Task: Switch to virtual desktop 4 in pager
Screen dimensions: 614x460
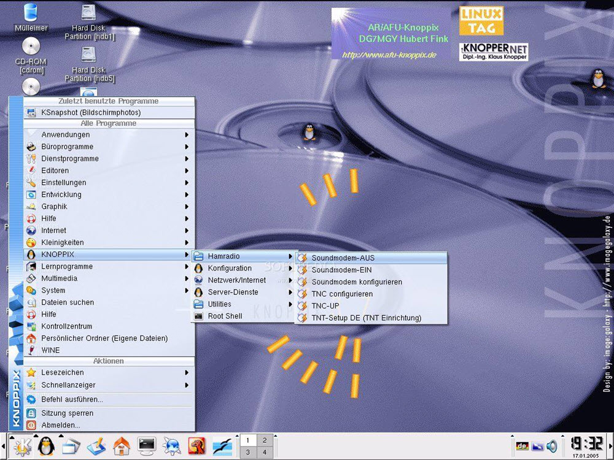Action: point(265,453)
